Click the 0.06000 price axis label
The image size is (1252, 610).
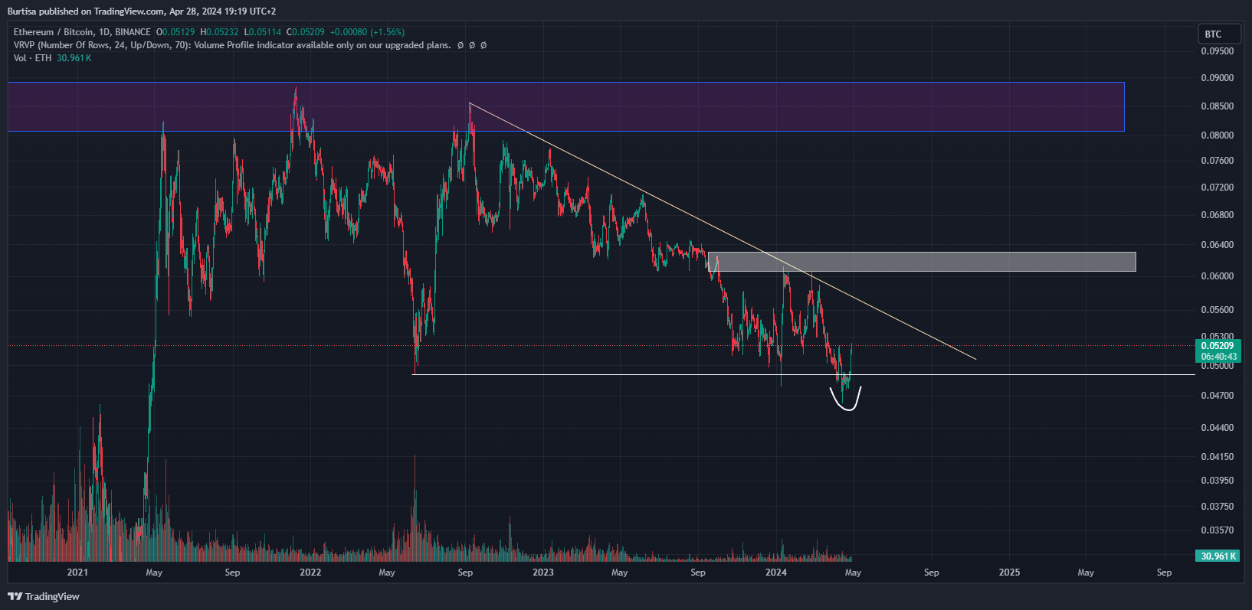pyautogui.click(x=1218, y=276)
